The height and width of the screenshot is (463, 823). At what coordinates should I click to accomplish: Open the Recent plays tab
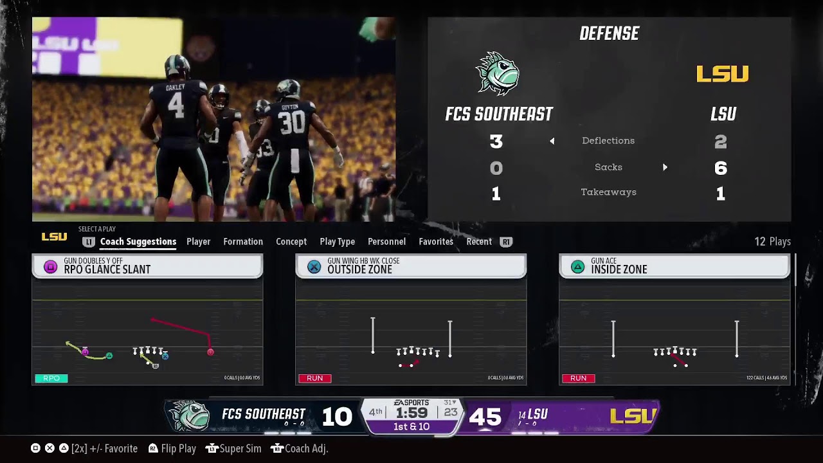[479, 242]
